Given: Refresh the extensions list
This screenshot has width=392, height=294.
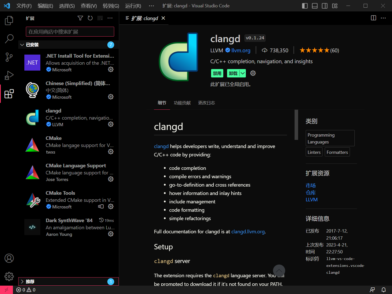Looking at the screenshot, I should coord(90,18).
